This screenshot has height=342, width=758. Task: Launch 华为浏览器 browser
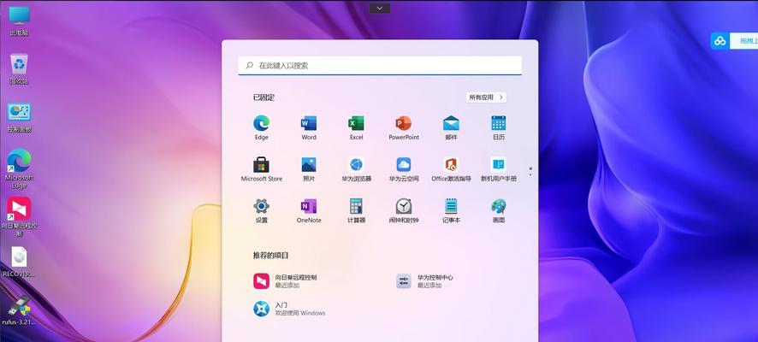[356, 169]
